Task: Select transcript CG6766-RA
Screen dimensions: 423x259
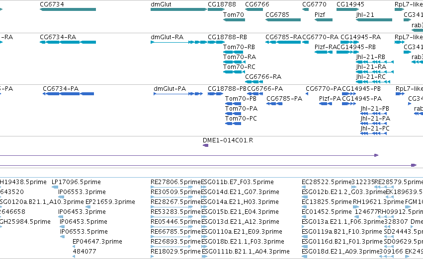Action: (x=263, y=77)
